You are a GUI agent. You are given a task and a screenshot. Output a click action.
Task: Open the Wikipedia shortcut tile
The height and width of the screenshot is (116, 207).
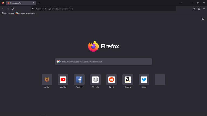(95, 79)
